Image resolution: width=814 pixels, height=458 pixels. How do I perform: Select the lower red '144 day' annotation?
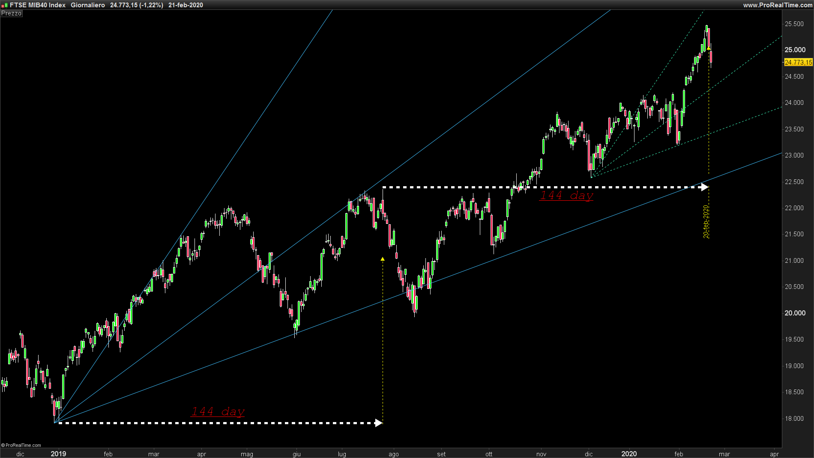218,412
